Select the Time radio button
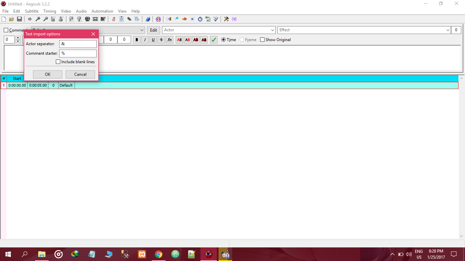 [224, 40]
